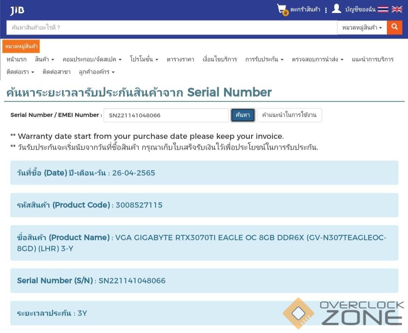The image size is (408, 333).
Task: Expand the โปรโมชั่น menu
Action: (144, 59)
